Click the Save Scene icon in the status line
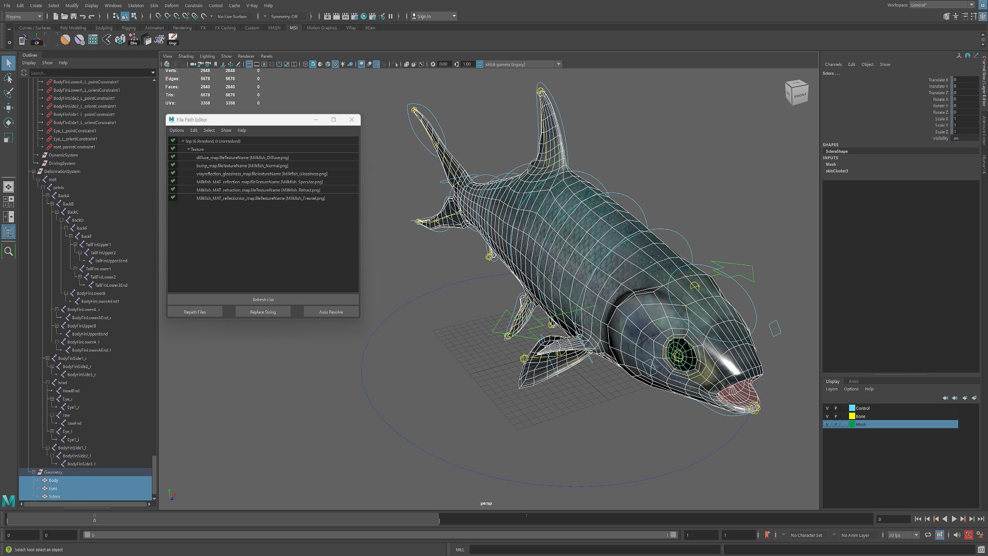Screen dimensions: 988x556 click(74, 16)
